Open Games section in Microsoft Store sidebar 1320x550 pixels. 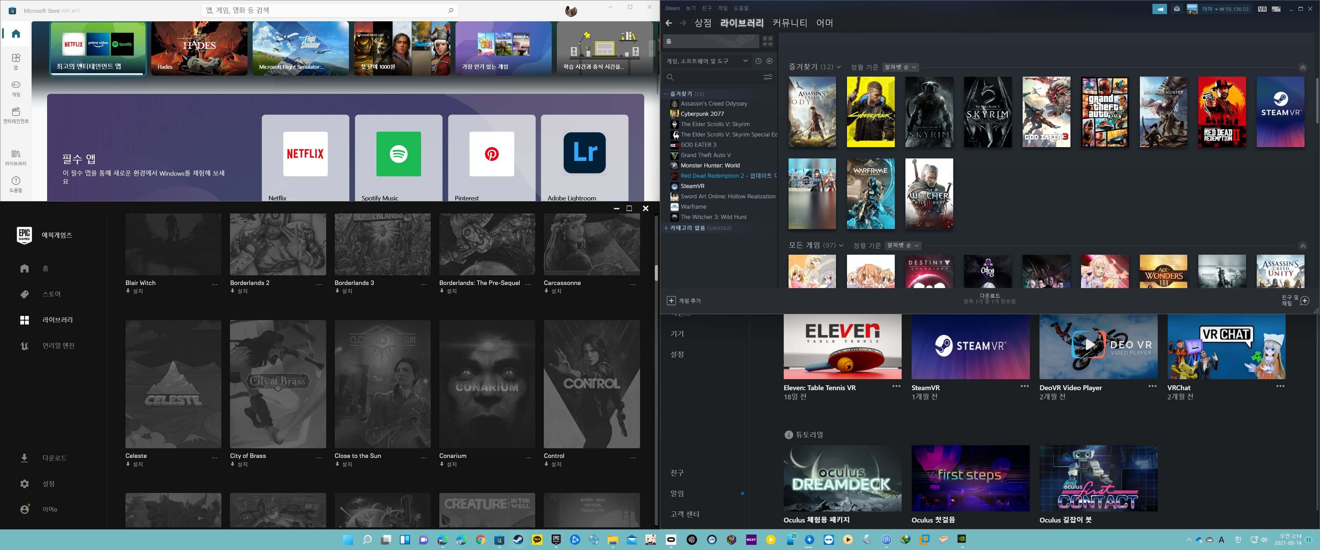click(16, 88)
